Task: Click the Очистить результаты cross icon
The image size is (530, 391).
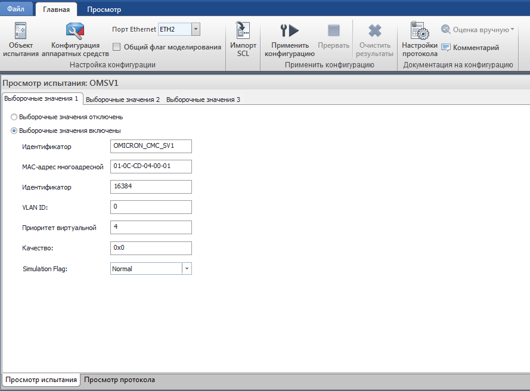Action: tap(375, 30)
